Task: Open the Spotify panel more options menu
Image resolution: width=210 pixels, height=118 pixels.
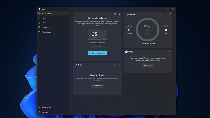Action: click(170, 52)
